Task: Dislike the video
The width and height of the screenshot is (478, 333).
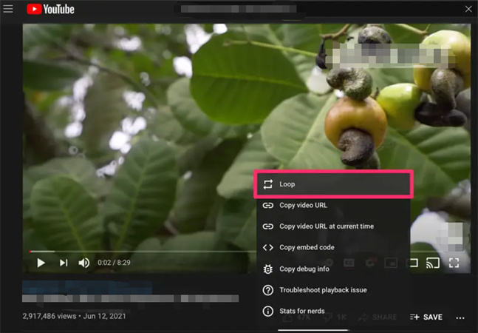Action: (335, 317)
